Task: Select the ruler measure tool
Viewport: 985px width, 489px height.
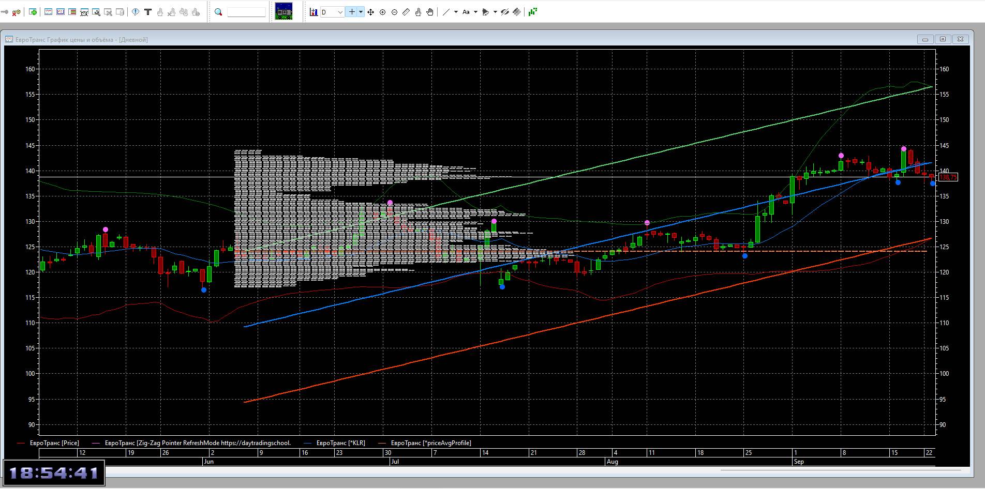Action: click(406, 12)
